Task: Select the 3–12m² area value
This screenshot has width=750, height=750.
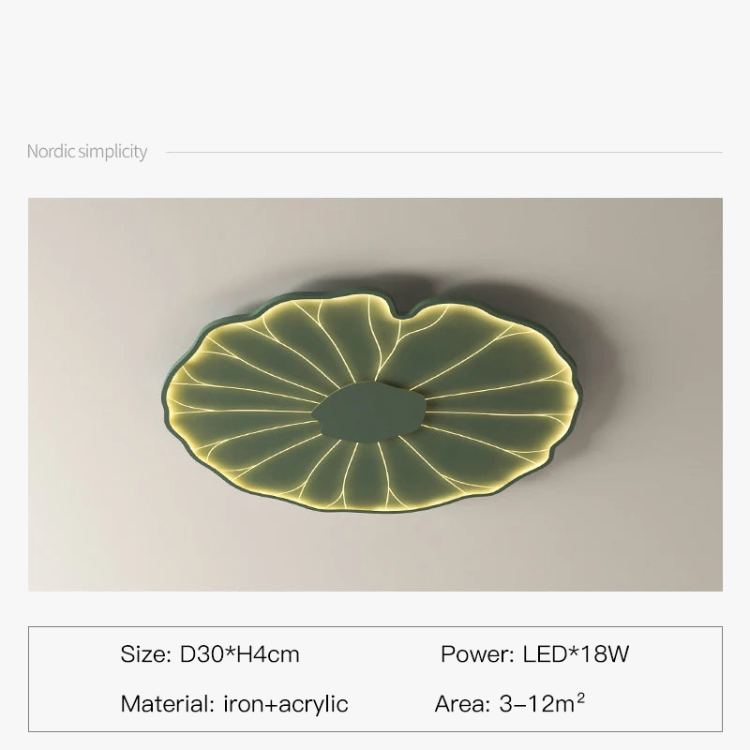Action: [x=547, y=704]
